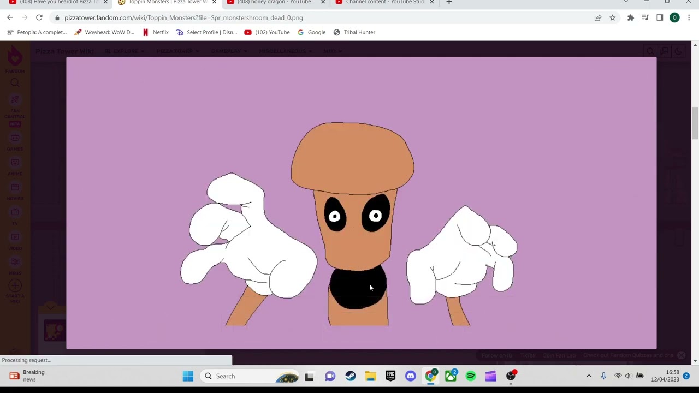The height and width of the screenshot is (393, 699).
Task: Show hidden system tray icons
Action: pos(589,376)
